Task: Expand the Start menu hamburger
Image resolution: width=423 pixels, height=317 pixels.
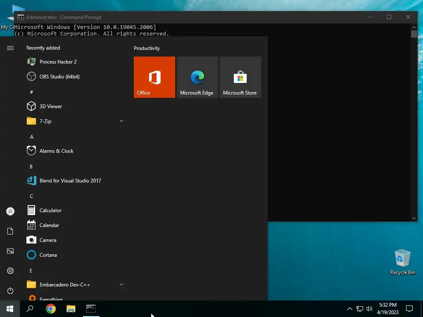Action: 10,48
